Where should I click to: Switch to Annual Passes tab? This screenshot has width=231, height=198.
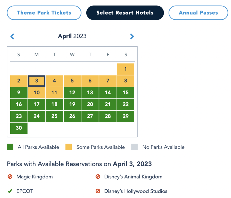[x=198, y=13]
